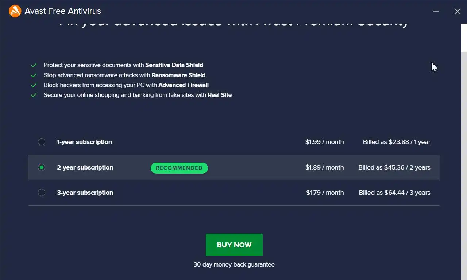Click the RECOMMENDED badge

179,168
